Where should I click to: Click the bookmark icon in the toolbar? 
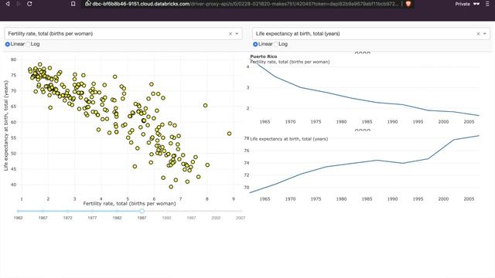pyautogui.click(x=73, y=4)
